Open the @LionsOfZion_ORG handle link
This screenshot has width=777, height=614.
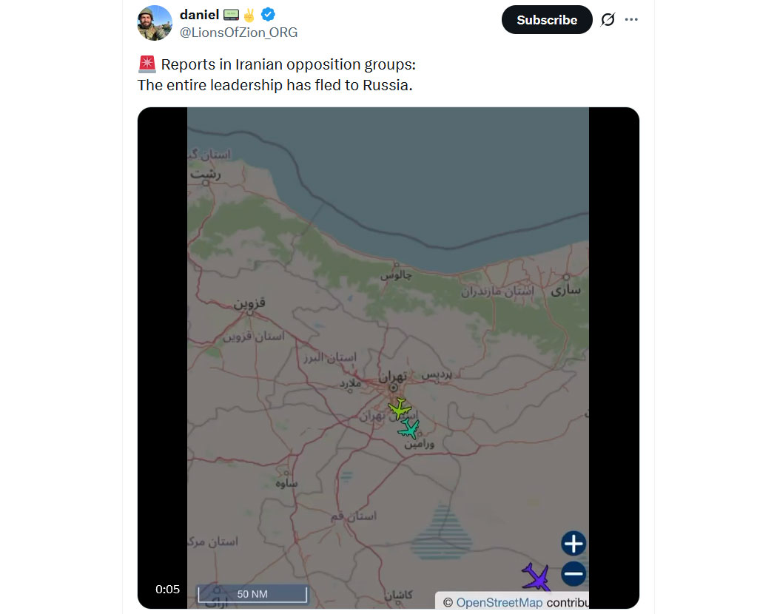tap(238, 33)
